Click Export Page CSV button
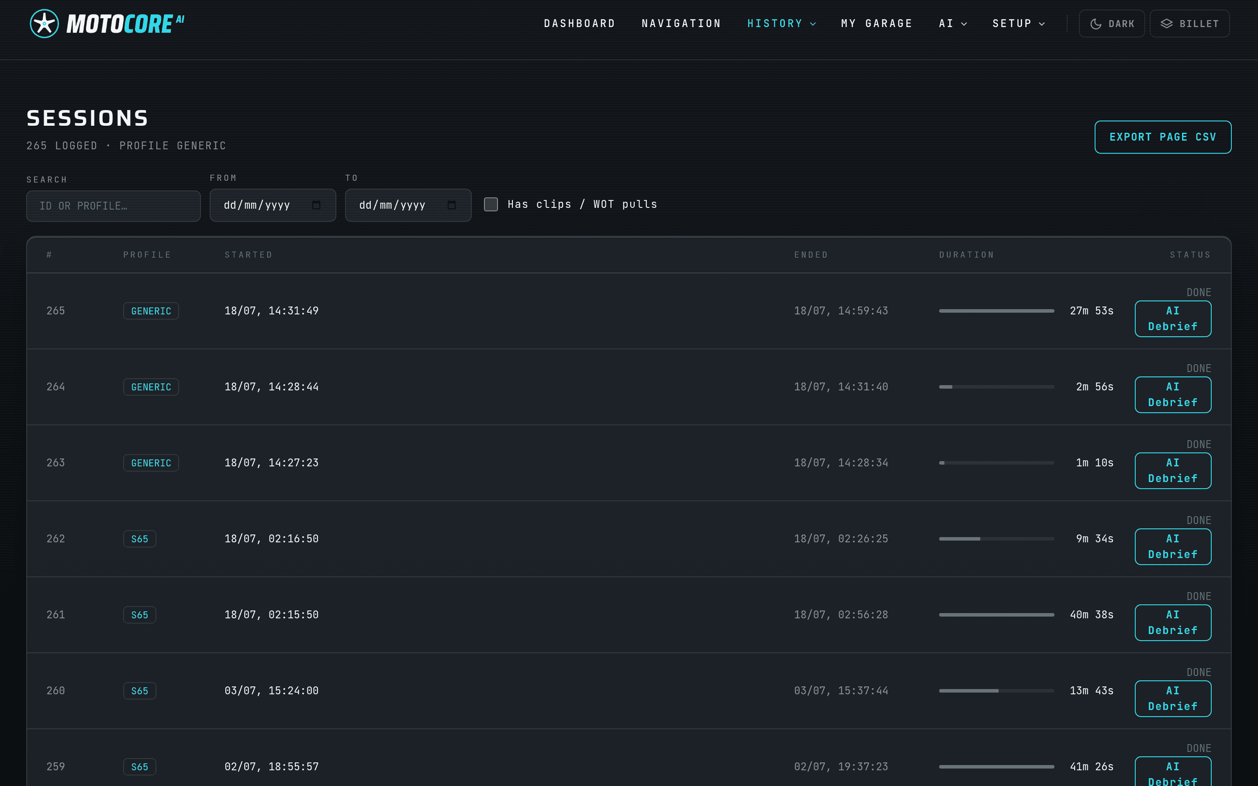1258x786 pixels. coord(1163,137)
